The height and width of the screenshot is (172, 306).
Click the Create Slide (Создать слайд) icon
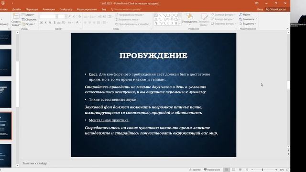[x=16, y=16]
